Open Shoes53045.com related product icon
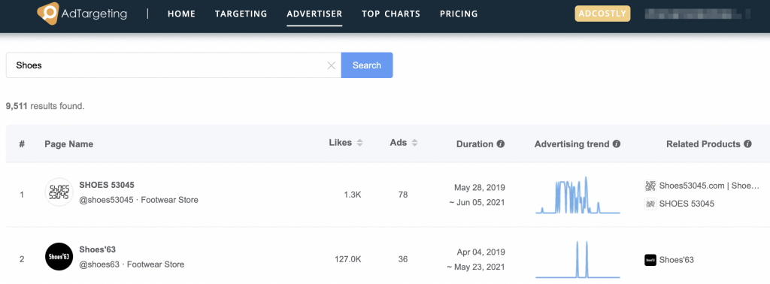 point(650,186)
